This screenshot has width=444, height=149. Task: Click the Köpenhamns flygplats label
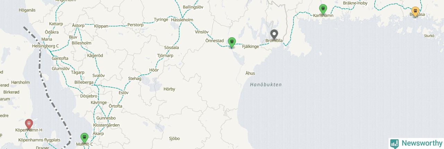[x=39, y=140]
